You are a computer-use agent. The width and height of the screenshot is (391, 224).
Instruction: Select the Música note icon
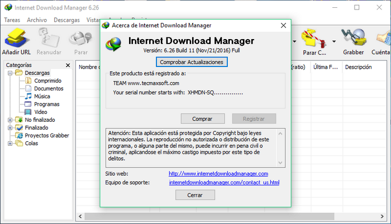(x=28, y=96)
